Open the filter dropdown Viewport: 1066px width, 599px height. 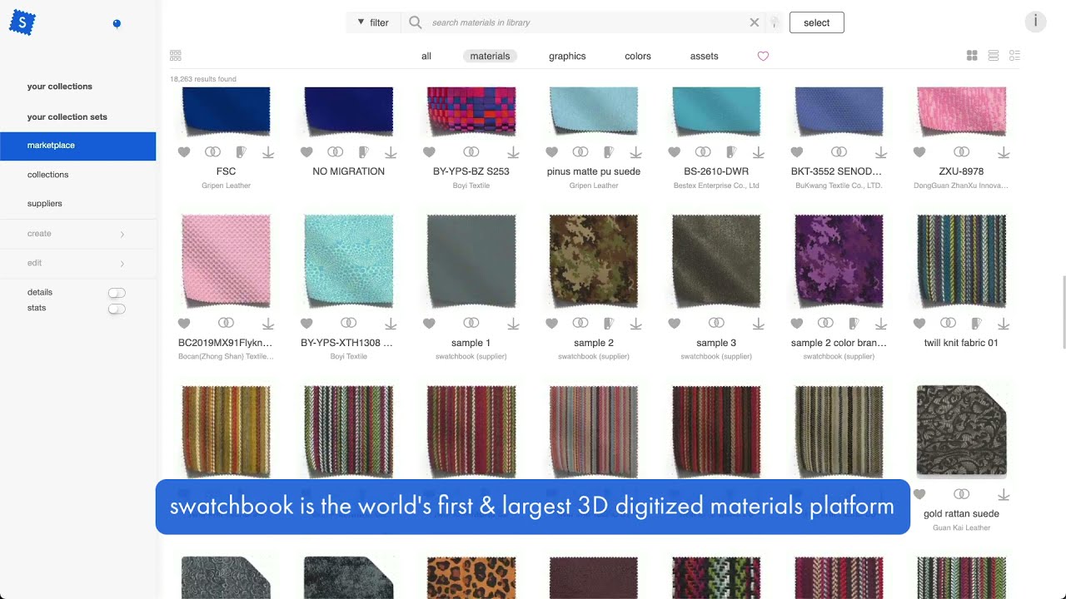point(373,22)
